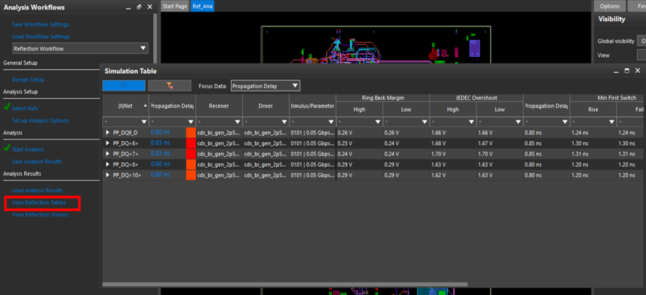Pin the Analysis Workflows panel

click(x=127, y=7)
